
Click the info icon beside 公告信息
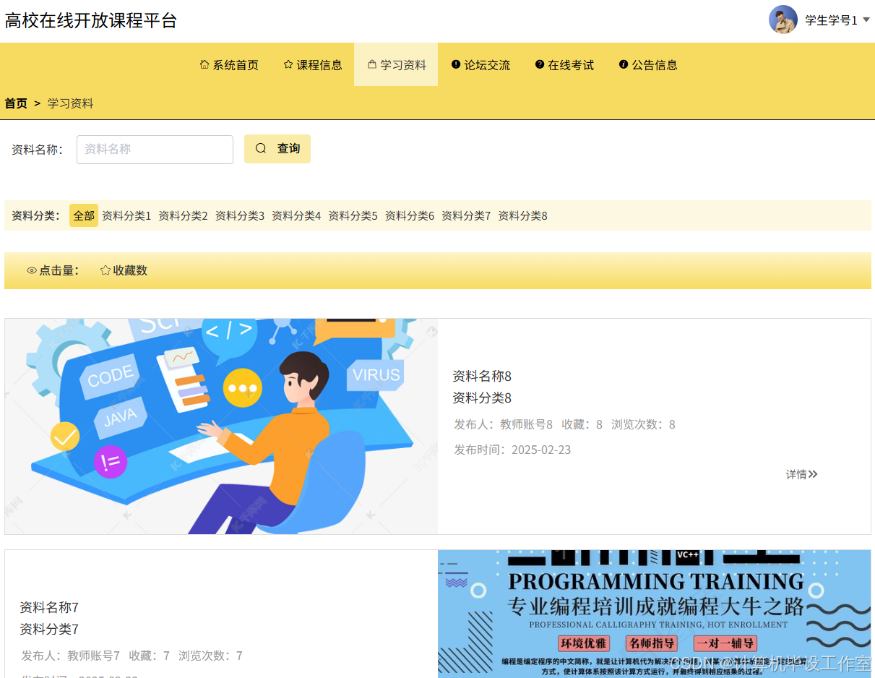tap(624, 64)
